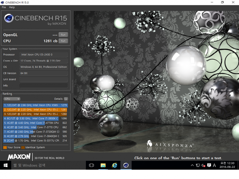Click the rendered scene image
Image resolution: width=239 pixels, height=179 pixels.
coord(156,82)
